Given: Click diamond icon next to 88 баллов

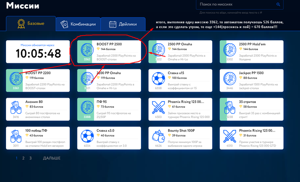Looking at the screenshot, I should pos(241,78).
